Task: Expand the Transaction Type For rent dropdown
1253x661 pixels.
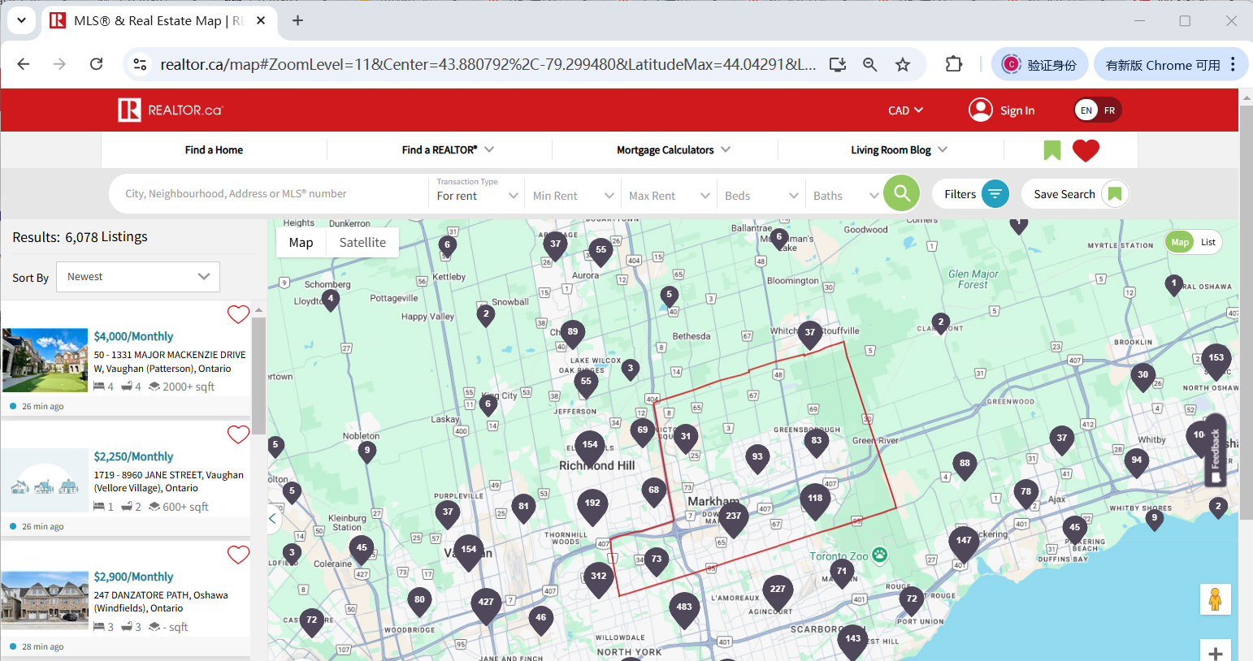Action: pyautogui.click(x=477, y=195)
